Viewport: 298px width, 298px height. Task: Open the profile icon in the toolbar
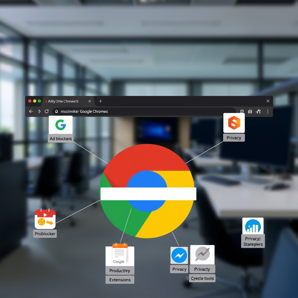pos(258,111)
